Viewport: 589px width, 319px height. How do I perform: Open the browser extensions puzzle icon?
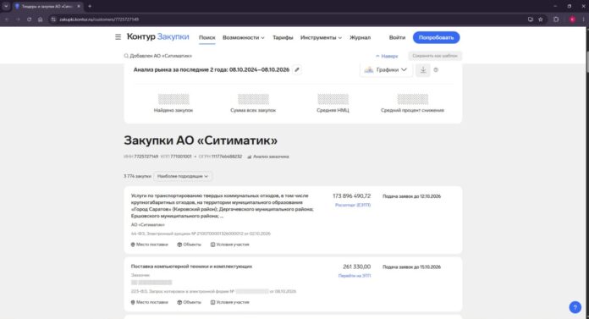pyautogui.click(x=556, y=19)
